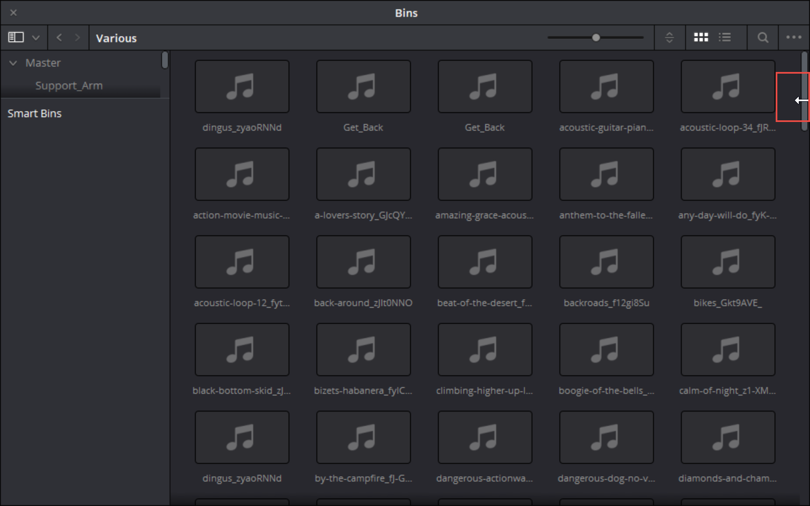The width and height of the screenshot is (810, 506).
Task: Click the Various bin title
Action: [116, 38]
